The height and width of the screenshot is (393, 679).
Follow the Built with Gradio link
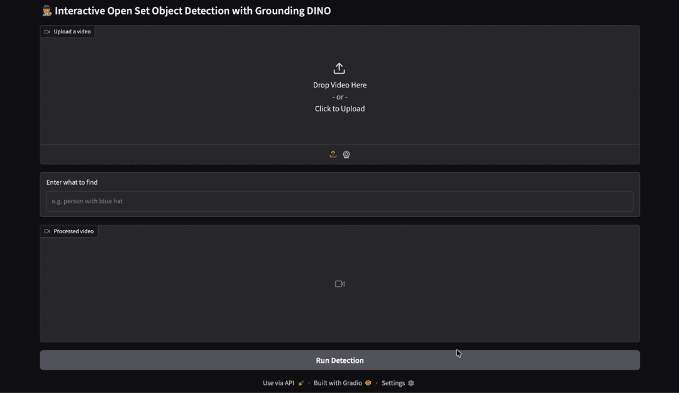tap(338, 383)
